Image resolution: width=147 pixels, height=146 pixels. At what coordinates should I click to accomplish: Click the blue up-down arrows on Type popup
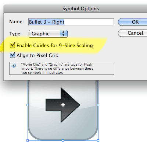tap(64, 34)
